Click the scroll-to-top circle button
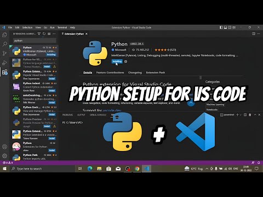 pyautogui.click(x=191, y=103)
